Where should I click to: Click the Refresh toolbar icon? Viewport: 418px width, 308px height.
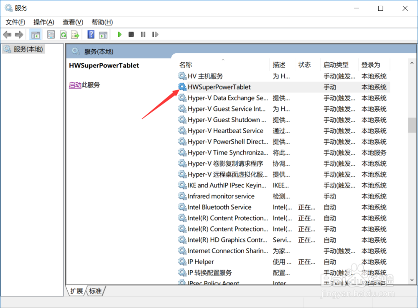click(x=64, y=34)
